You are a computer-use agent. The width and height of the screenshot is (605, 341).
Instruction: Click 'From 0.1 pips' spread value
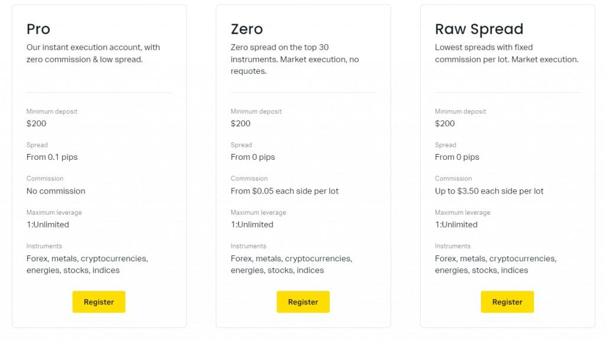pos(52,157)
